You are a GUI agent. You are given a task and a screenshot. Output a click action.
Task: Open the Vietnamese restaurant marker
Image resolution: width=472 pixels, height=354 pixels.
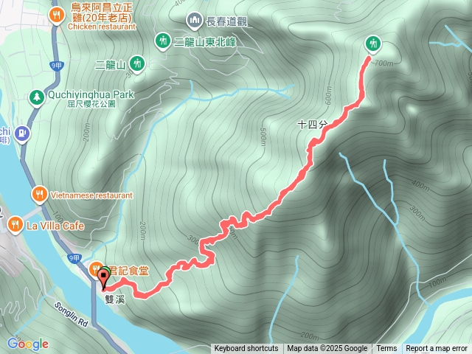click(x=39, y=195)
